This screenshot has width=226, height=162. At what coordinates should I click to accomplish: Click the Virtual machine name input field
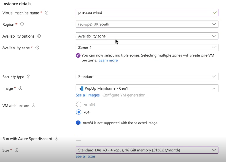pos(147,12)
